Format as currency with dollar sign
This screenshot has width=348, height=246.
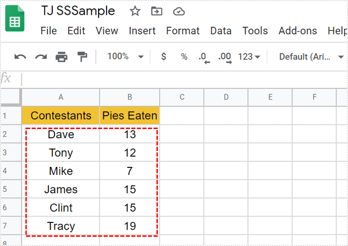[x=163, y=57]
